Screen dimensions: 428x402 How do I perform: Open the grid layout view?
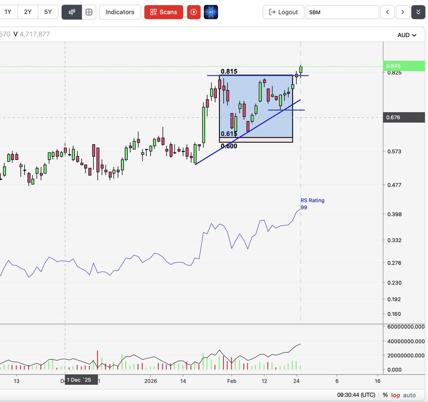point(89,12)
